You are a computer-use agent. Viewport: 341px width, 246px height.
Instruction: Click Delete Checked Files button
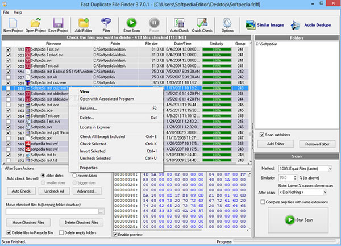point(81,223)
